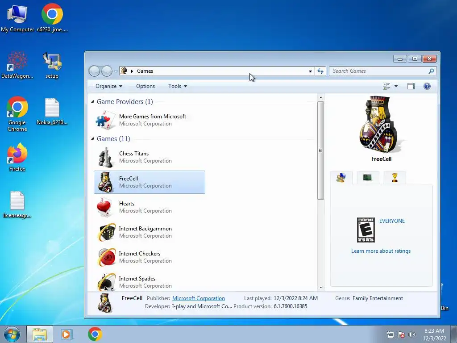Select the Family Entertainment genre text
457x343 pixels.
(x=378, y=298)
